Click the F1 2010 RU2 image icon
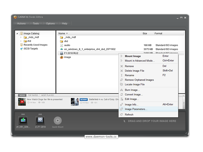This screenshot has width=203, height=152. 61,53
